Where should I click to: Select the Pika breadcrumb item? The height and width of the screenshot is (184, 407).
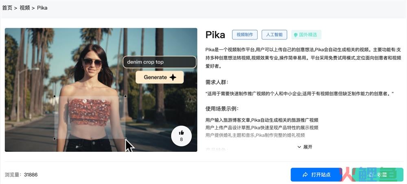[42, 8]
